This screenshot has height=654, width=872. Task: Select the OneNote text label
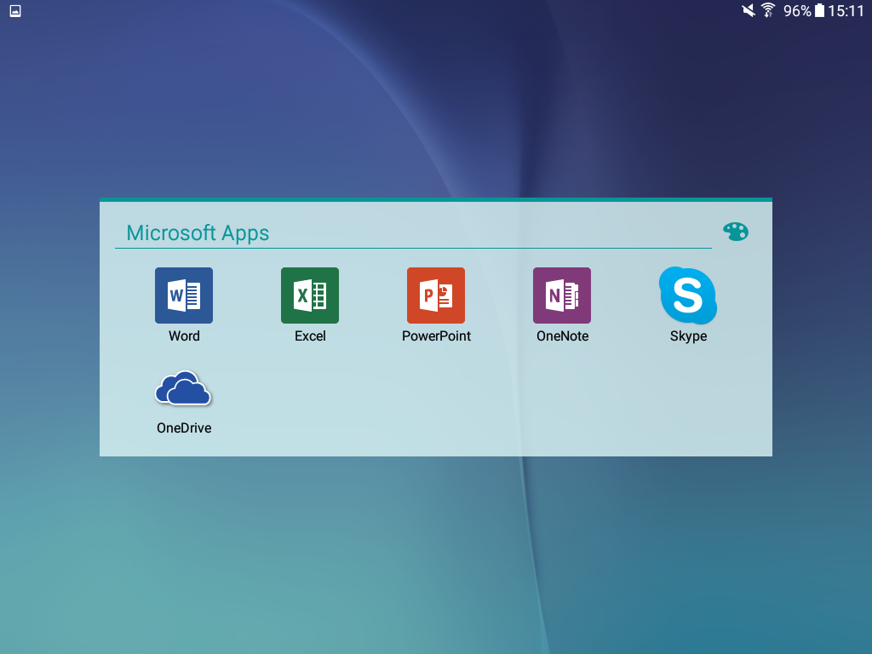[562, 336]
